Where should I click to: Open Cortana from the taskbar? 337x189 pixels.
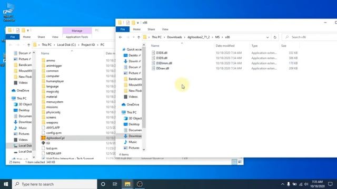click(103, 184)
